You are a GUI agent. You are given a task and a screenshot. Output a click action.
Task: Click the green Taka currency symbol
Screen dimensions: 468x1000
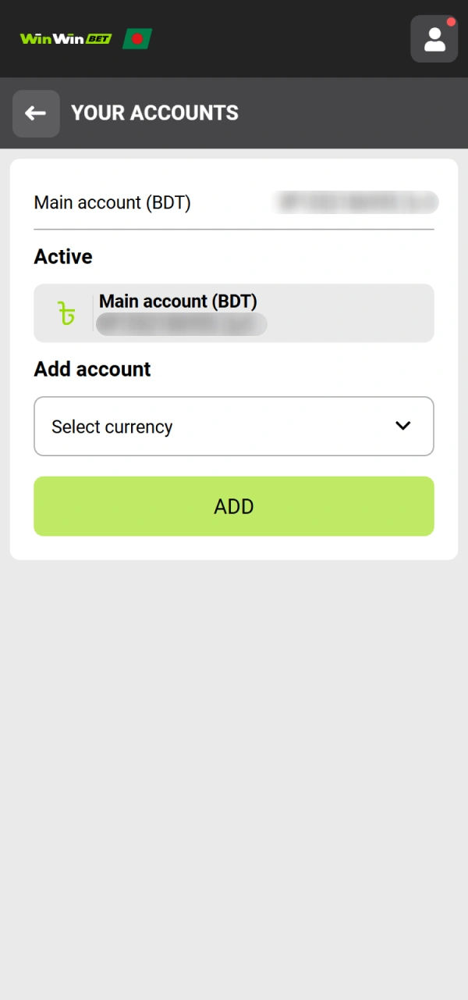(67, 313)
